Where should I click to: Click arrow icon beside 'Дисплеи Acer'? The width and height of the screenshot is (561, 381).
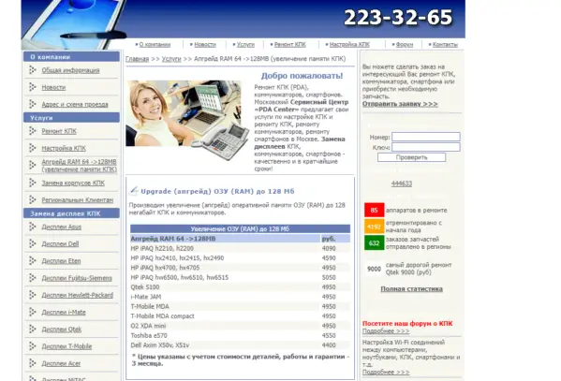coord(33,363)
